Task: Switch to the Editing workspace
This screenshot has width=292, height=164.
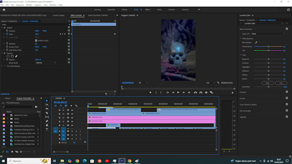Action: click(x=125, y=10)
